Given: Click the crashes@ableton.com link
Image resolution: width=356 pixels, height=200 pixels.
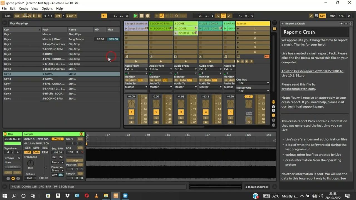Looking at the screenshot, I should tap(298, 89).
